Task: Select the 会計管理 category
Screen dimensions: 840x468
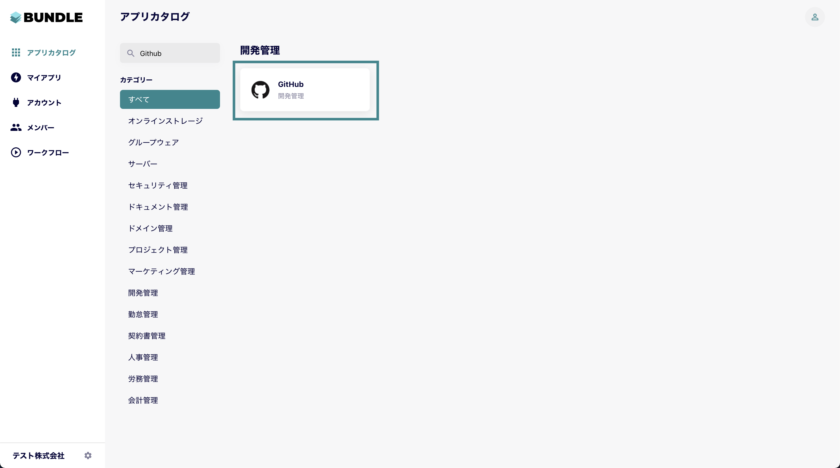Action: (x=143, y=400)
